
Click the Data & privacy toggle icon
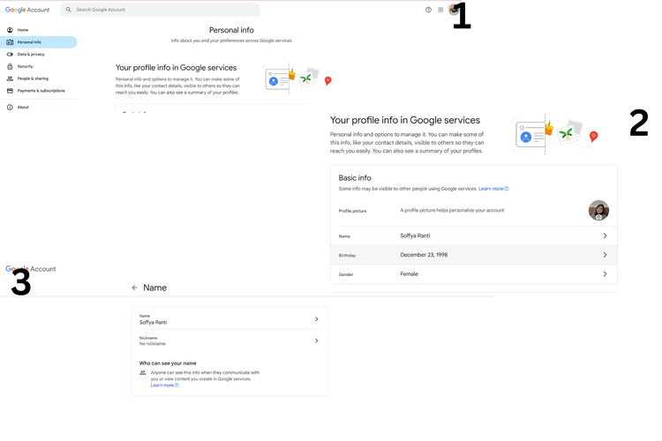point(10,54)
